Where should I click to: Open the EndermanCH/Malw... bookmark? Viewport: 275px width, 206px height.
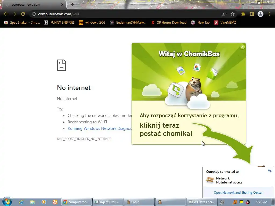pos(128,23)
